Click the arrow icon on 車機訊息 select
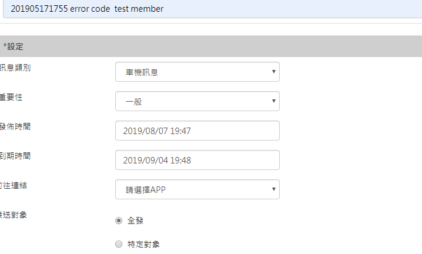The height and width of the screenshot is (254, 422). click(274, 72)
